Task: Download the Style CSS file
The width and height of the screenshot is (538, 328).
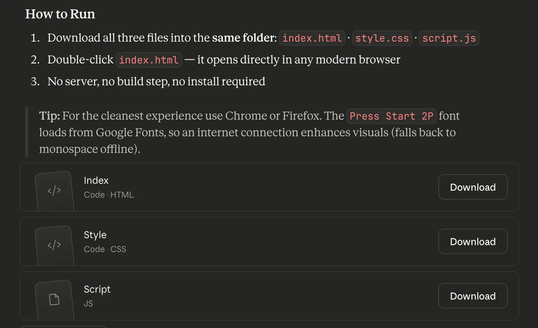Action: tap(472, 241)
